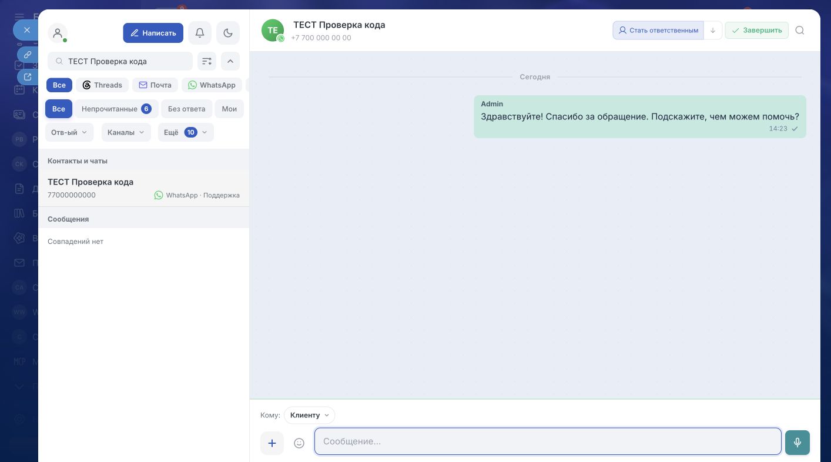The height and width of the screenshot is (462, 831).
Task: Open calendar icon in background sidebar
Action: (19, 90)
